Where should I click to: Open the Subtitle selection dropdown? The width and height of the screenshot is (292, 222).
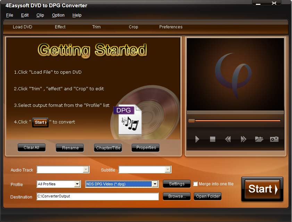167,169
